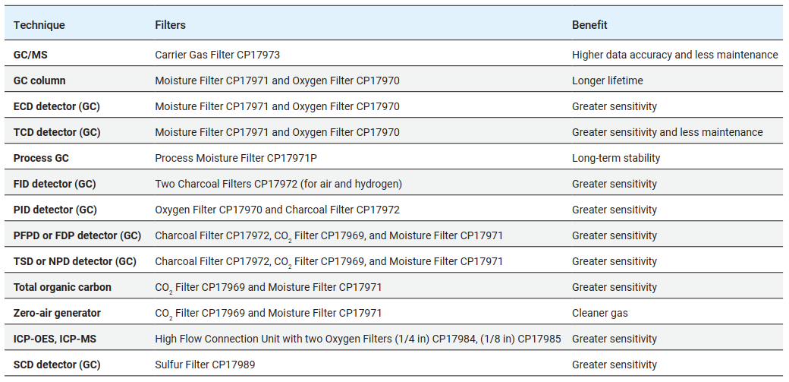Select the GC column row label
Viewport: 789px width, 382px height.
(39, 81)
